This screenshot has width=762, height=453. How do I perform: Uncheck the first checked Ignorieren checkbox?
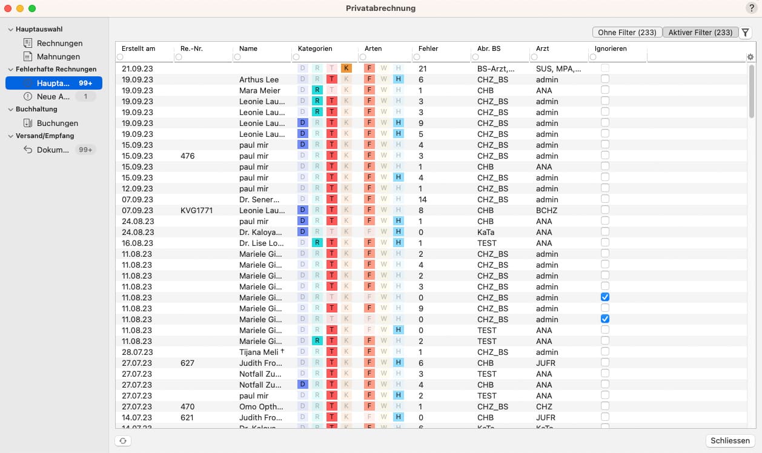[605, 297]
